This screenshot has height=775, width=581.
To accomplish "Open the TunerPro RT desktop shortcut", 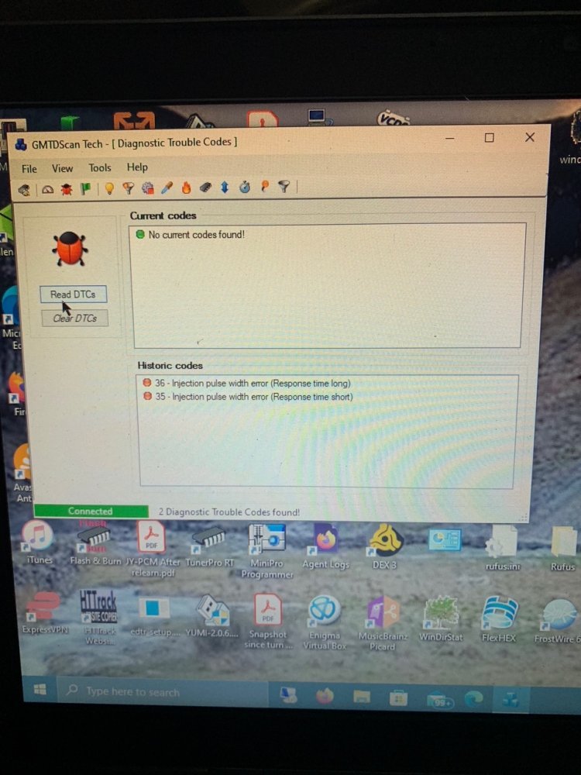I will (207, 545).
